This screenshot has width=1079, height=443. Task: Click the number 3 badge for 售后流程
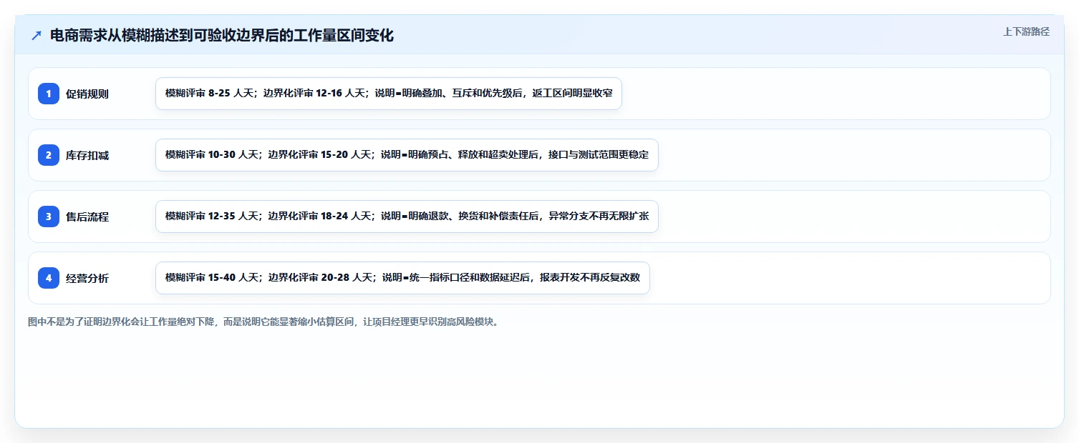[x=49, y=216]
